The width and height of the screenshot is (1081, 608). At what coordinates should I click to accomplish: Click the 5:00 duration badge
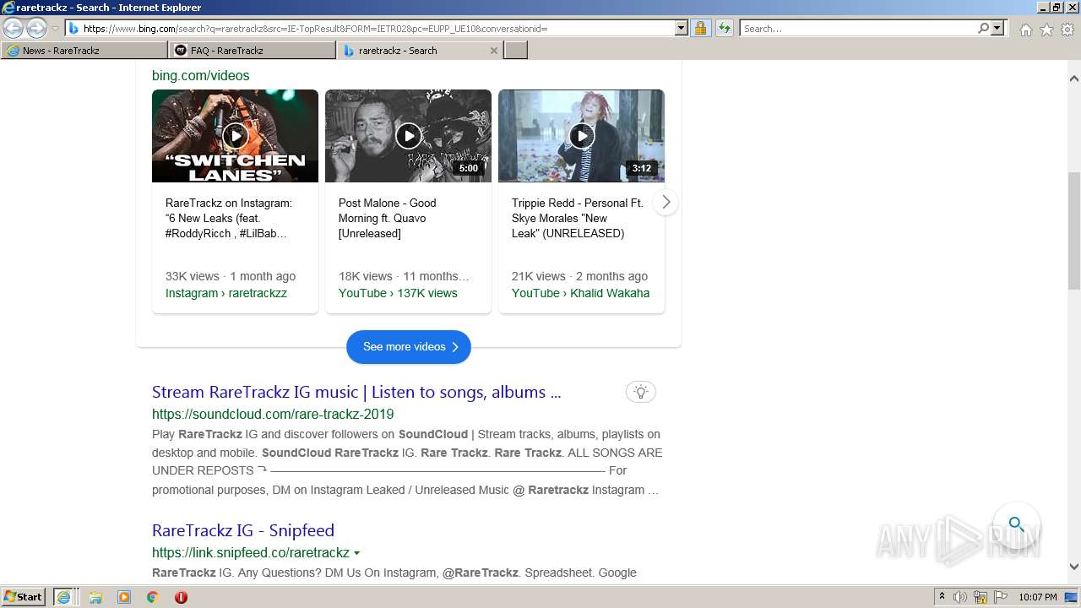[468, 168]
